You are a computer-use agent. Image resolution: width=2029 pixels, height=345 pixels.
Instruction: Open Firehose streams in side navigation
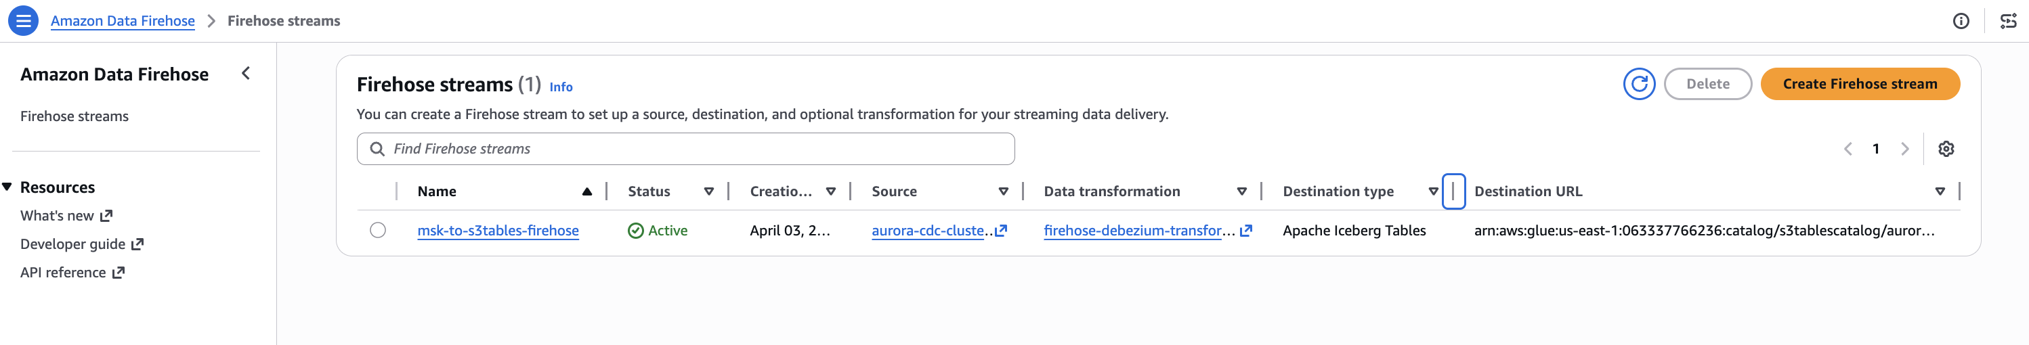74,116
